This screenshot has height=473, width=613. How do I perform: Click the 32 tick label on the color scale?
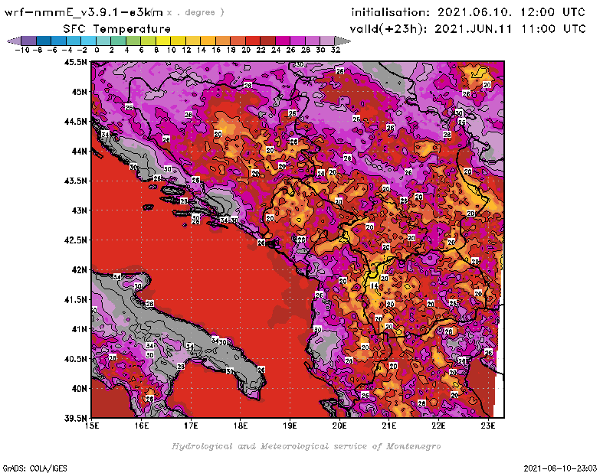pyautogui.click(x=336, y=50)
